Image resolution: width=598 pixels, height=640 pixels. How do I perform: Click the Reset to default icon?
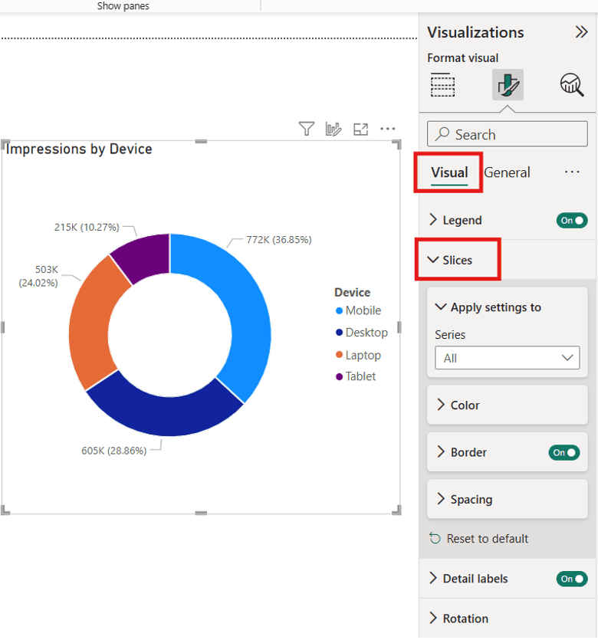[435, 539]
